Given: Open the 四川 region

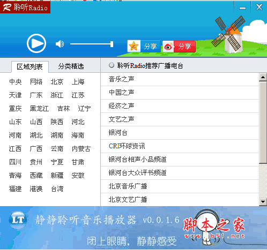Looking at the screenshot, I should coord(16,162).
